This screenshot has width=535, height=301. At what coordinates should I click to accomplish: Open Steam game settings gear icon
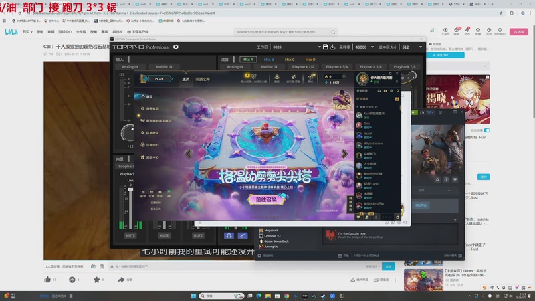[x=437, y=179]
